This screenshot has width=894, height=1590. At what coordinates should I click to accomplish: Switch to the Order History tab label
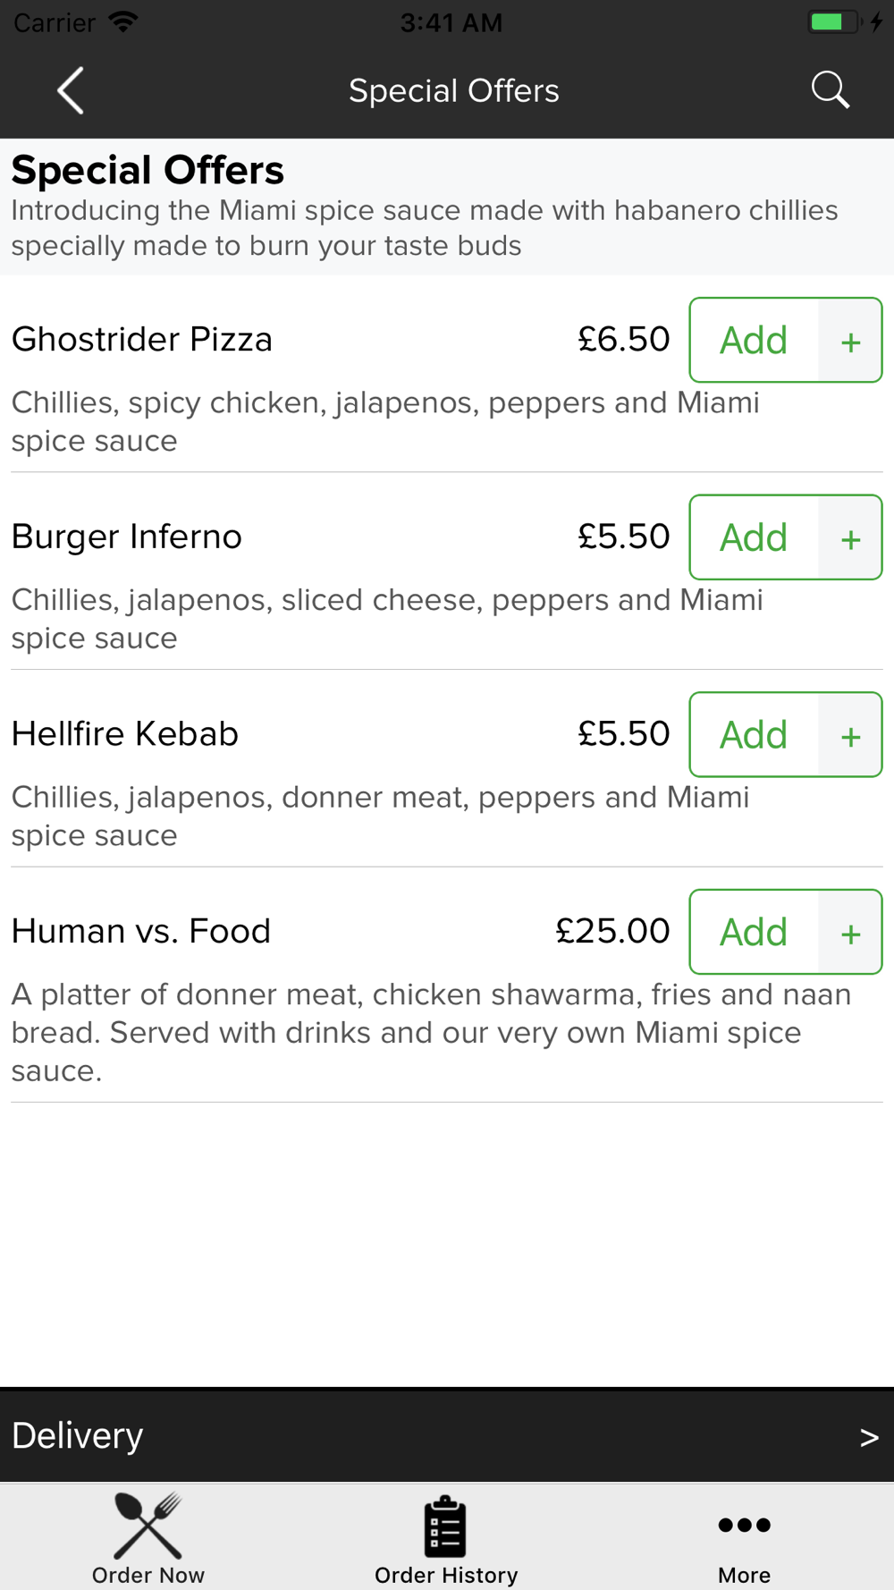pos(446,1575)
